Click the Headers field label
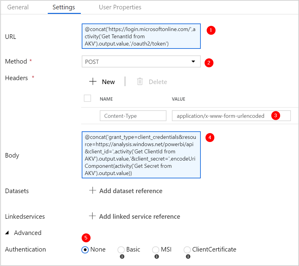 point(17,78)
